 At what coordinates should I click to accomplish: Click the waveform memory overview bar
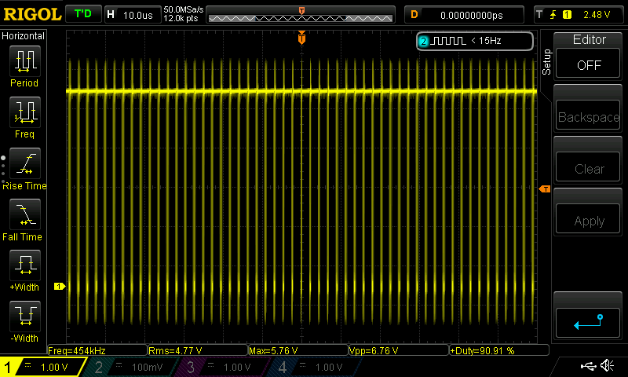point(301,15)
